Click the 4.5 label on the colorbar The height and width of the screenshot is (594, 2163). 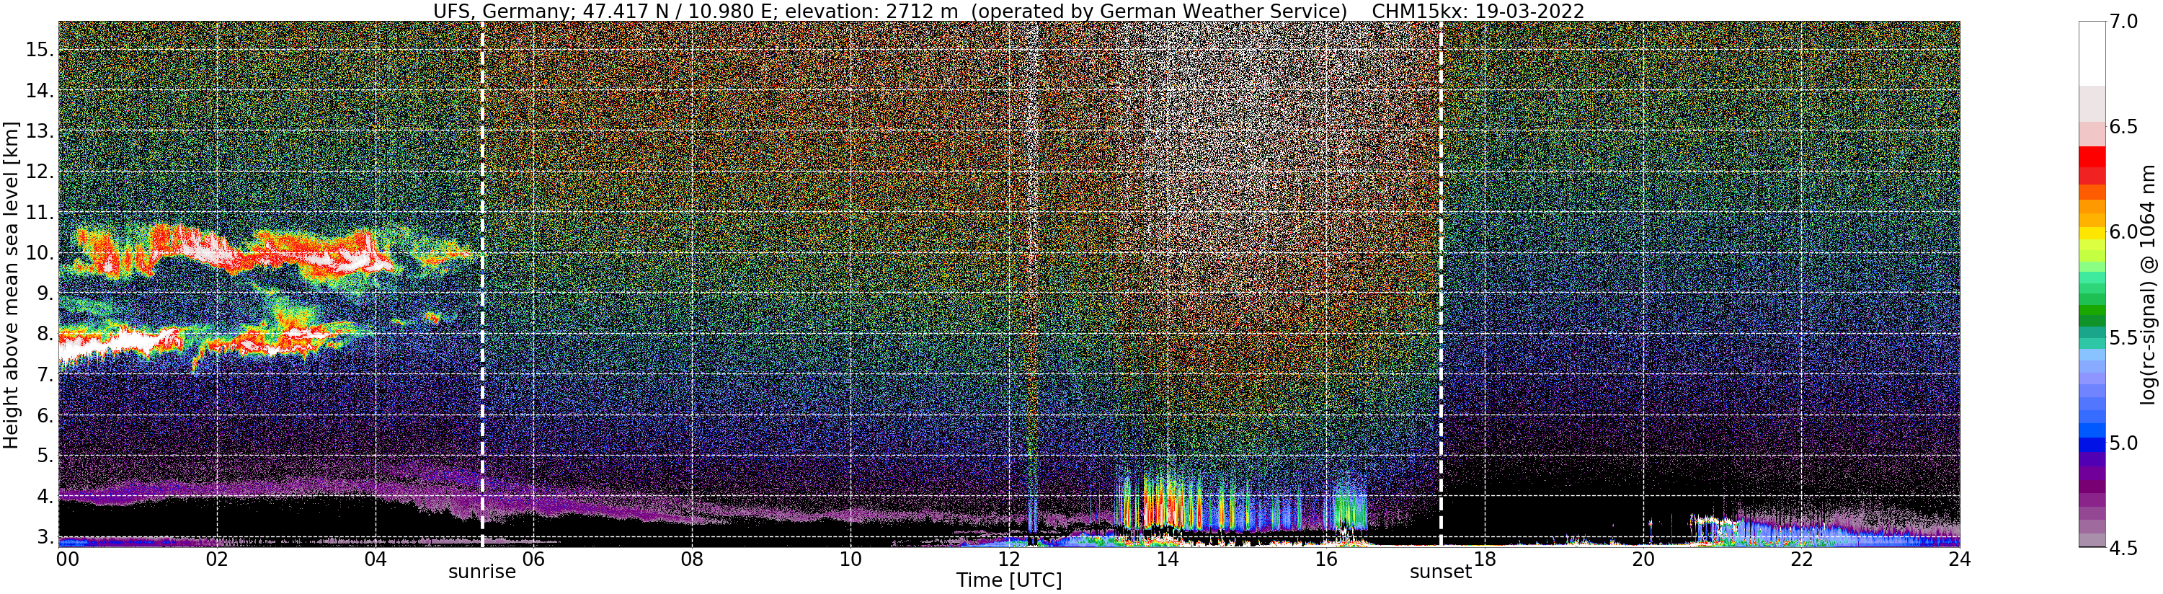point(2123,549)
